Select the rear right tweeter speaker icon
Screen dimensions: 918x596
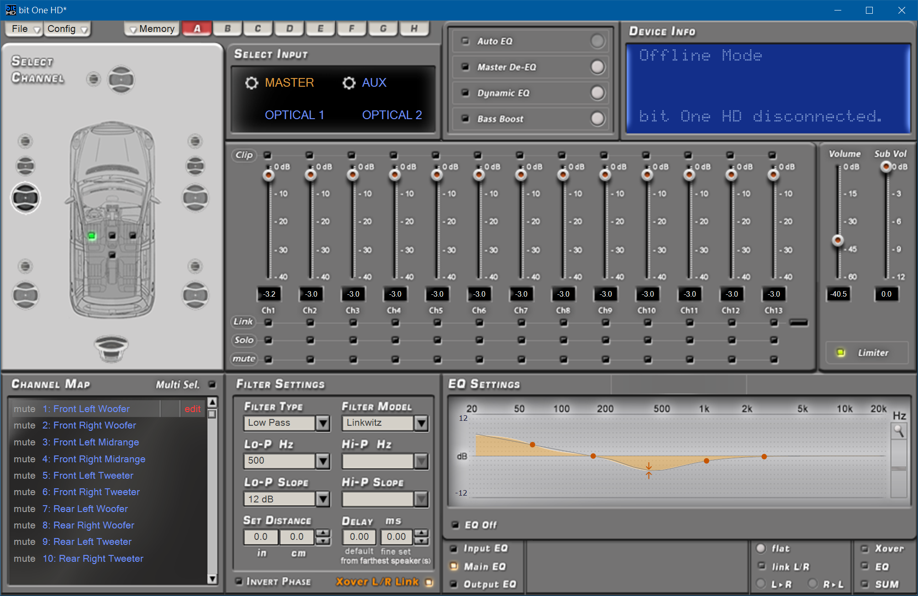(x=195, y=266)
